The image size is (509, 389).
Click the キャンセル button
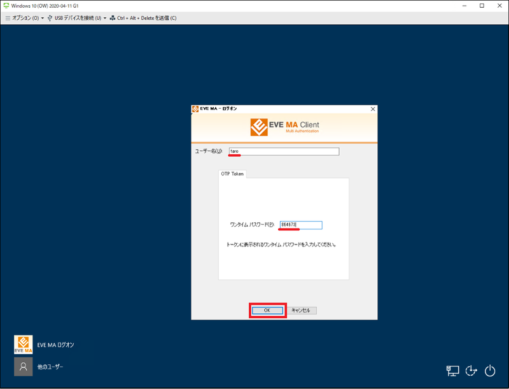tap(301, 311)
